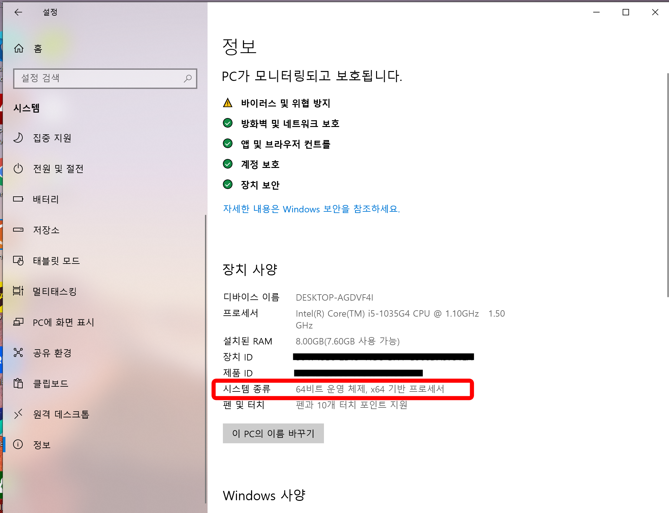Screen dimensions: 669x513
Task: Open the Windows 보안 details link
Action: click(311, 209)
